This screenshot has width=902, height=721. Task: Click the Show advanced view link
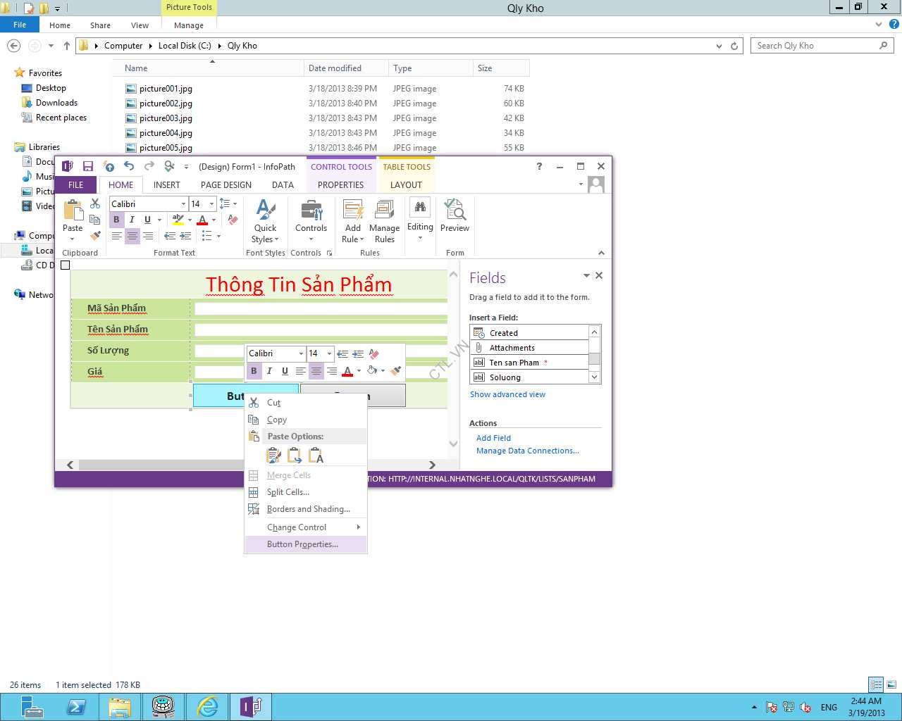coord(507,394)
